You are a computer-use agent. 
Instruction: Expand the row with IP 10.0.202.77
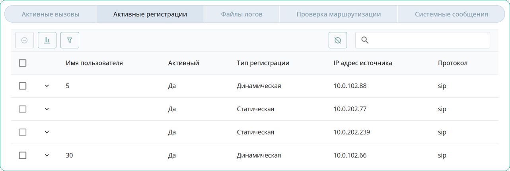pos(47,109)
